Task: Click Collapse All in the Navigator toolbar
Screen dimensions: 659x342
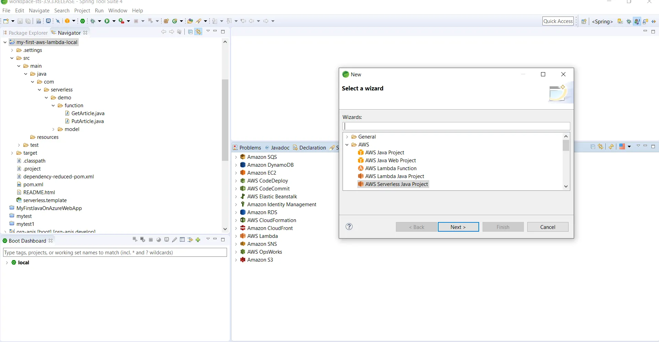Action: [x=190, y=32]
